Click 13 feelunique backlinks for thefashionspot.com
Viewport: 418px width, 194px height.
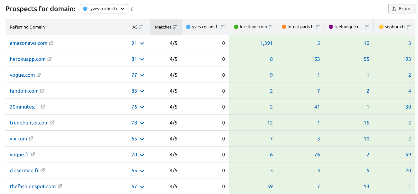coord(367,186)
